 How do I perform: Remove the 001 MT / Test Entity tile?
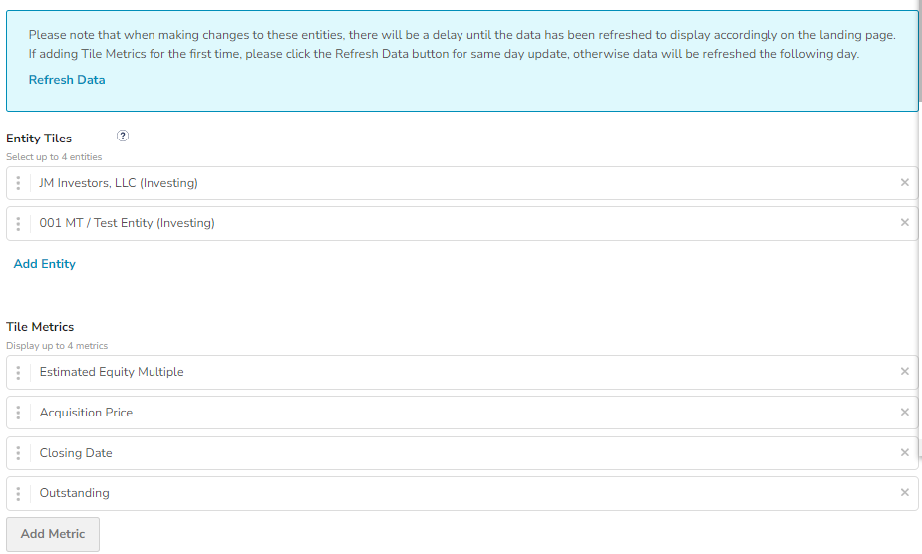904,222
